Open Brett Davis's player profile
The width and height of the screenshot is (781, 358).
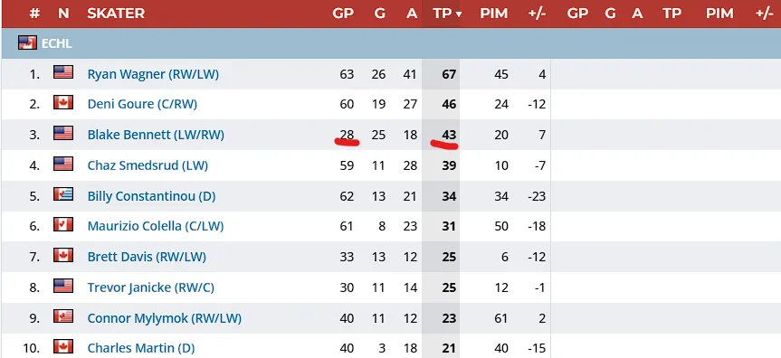[x=147, y=257]
